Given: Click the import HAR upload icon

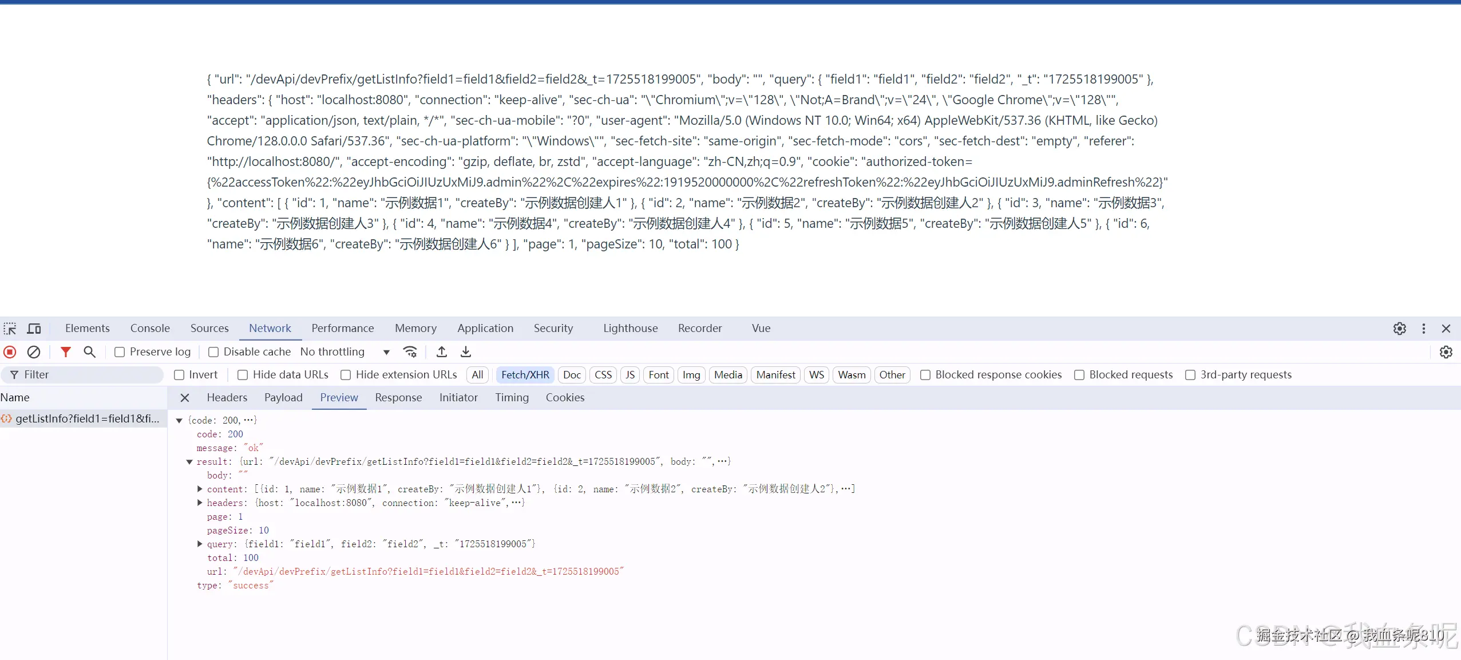Looking at the screenshot, I should click(x=441, y=352).
